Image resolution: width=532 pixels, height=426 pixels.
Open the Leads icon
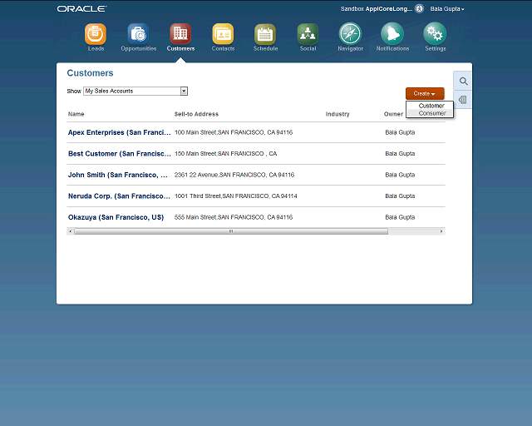(x=96, y=34)
